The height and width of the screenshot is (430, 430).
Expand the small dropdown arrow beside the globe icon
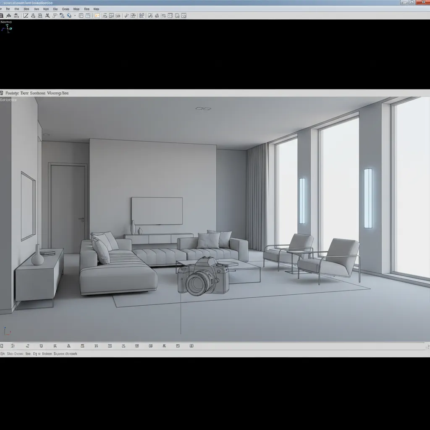tap(75, 16)
